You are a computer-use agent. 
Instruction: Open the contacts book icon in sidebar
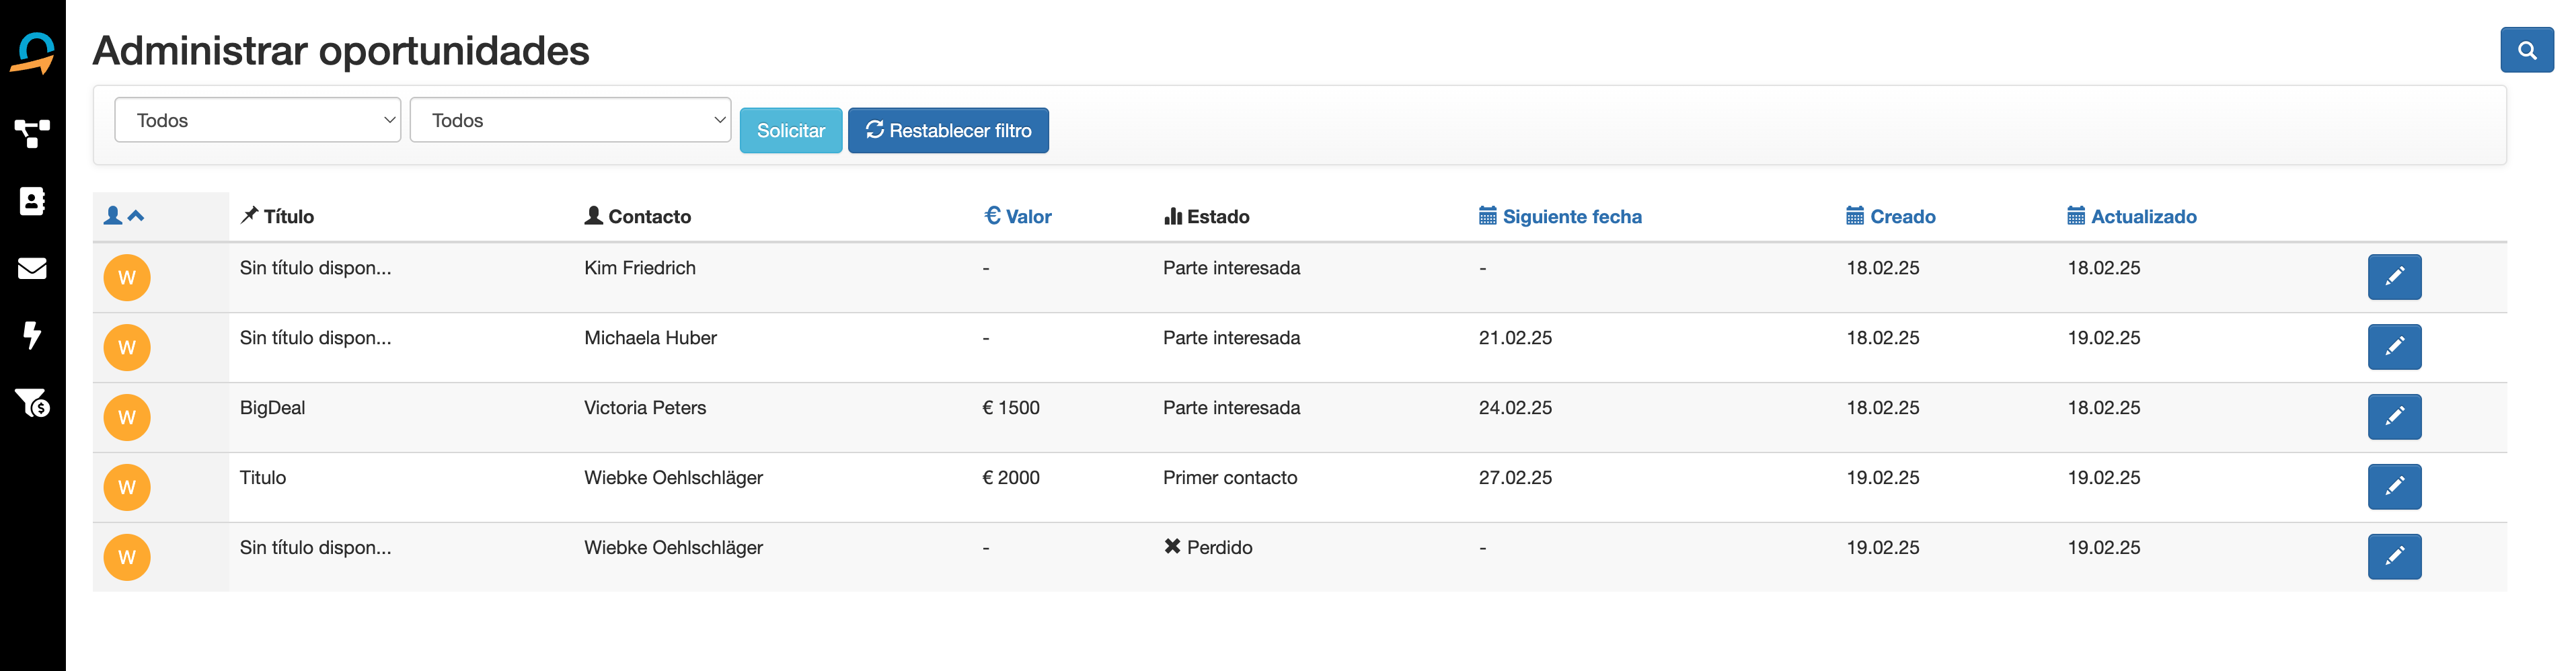click(x=32, y=201)
